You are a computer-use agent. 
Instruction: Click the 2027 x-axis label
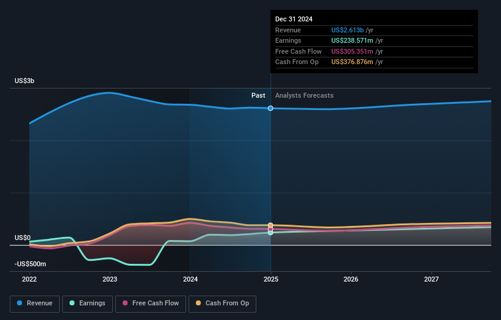(x=431, y=280)
